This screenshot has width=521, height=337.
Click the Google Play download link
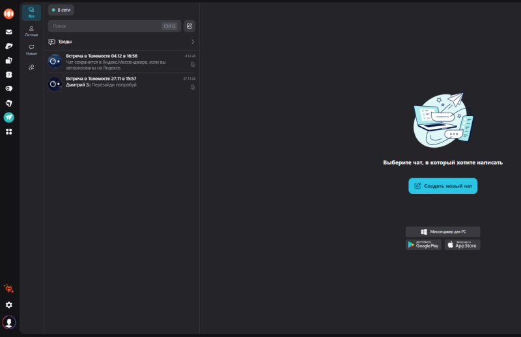coord(423,245)
